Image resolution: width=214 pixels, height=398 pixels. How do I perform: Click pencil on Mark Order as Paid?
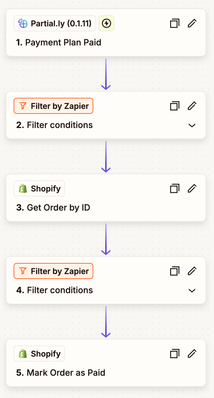tap(192, 353)
